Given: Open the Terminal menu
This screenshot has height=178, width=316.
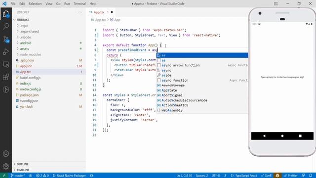Looking at the screenshot, I should click(79, 3).
